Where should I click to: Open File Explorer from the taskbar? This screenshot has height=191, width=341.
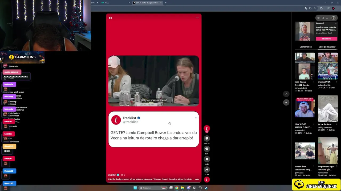coord(182,188)
